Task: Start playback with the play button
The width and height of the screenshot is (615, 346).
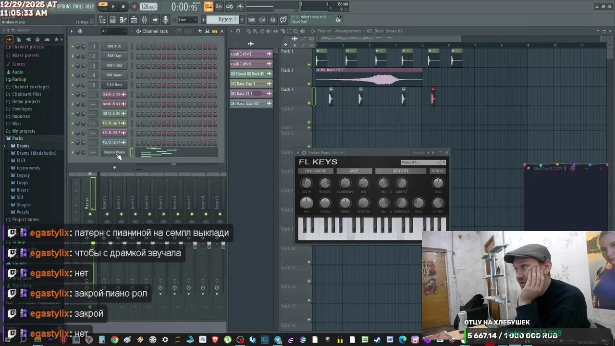Action: [113, 7]
